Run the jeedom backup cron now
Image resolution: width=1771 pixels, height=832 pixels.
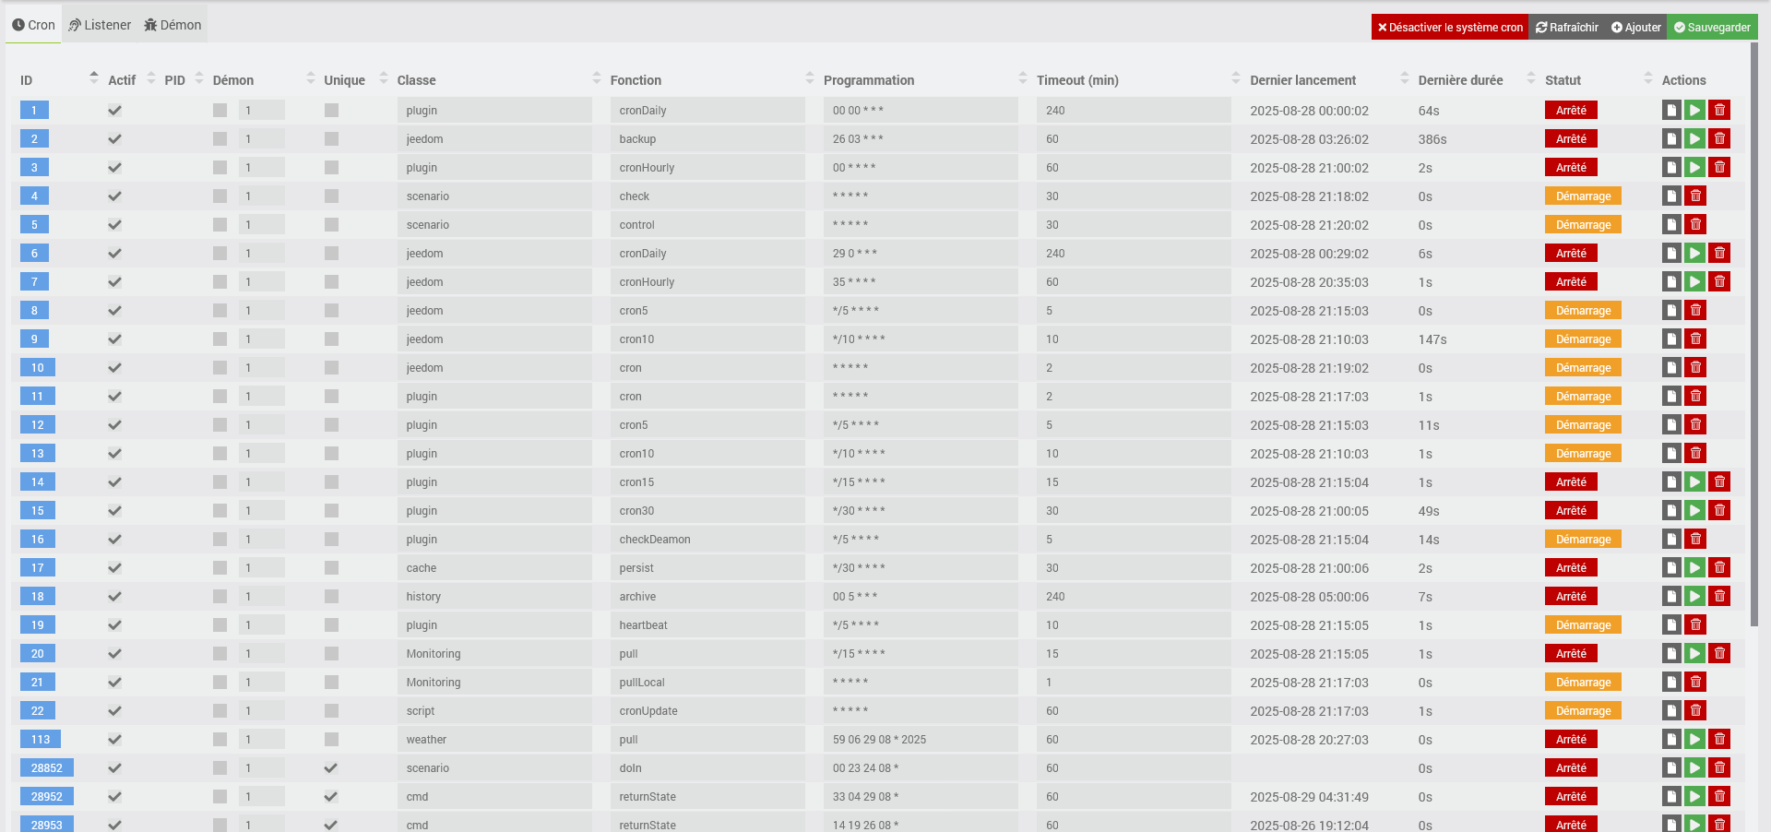[1695, 139]
